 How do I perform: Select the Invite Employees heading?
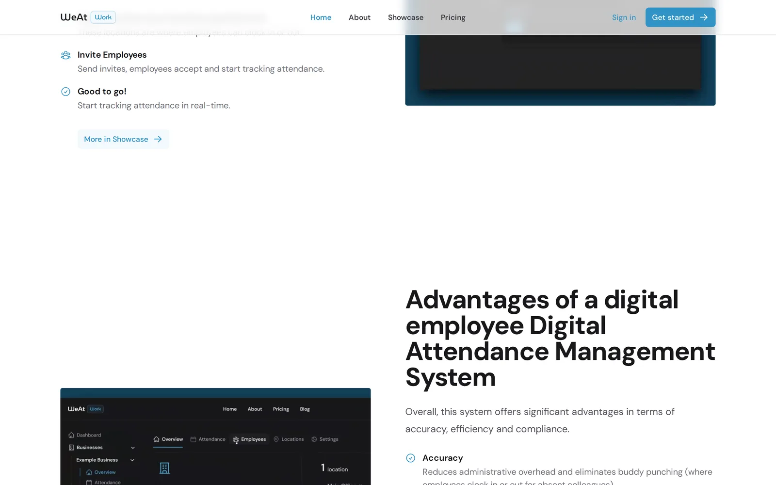[x=112, y=55]
